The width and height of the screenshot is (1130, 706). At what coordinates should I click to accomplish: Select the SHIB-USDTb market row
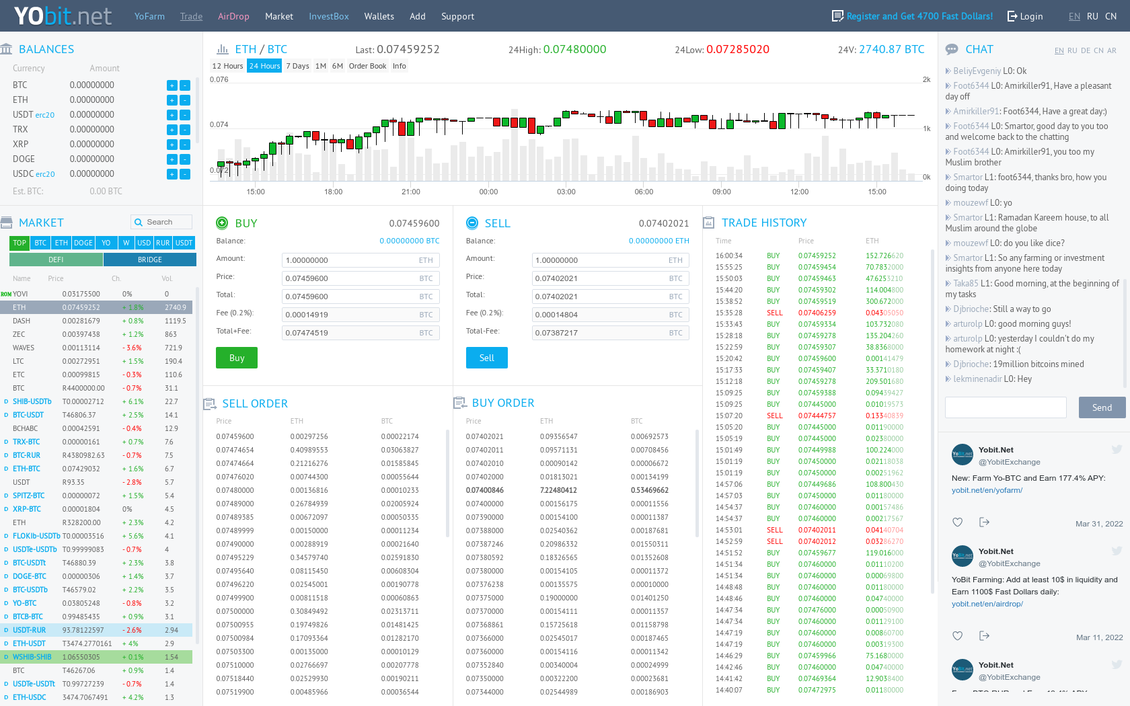point(97,401)
